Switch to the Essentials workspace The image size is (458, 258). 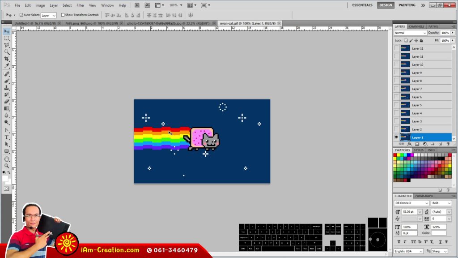362,5
